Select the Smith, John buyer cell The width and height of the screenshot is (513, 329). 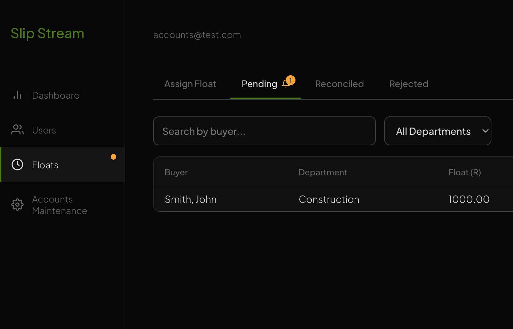[191, 199]
